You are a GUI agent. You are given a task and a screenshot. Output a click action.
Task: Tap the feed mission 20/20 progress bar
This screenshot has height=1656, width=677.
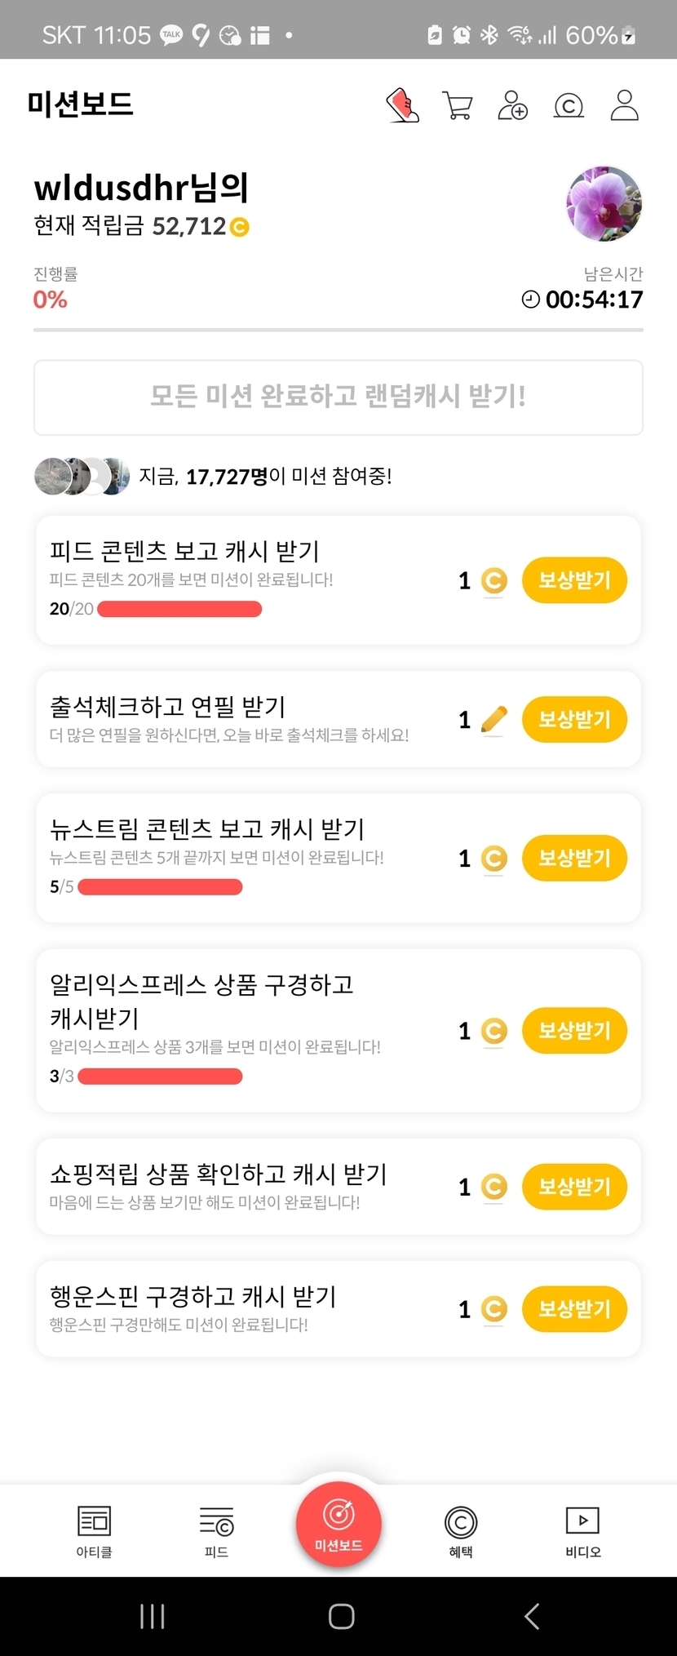pyautogui.click(x=179, y=609)
